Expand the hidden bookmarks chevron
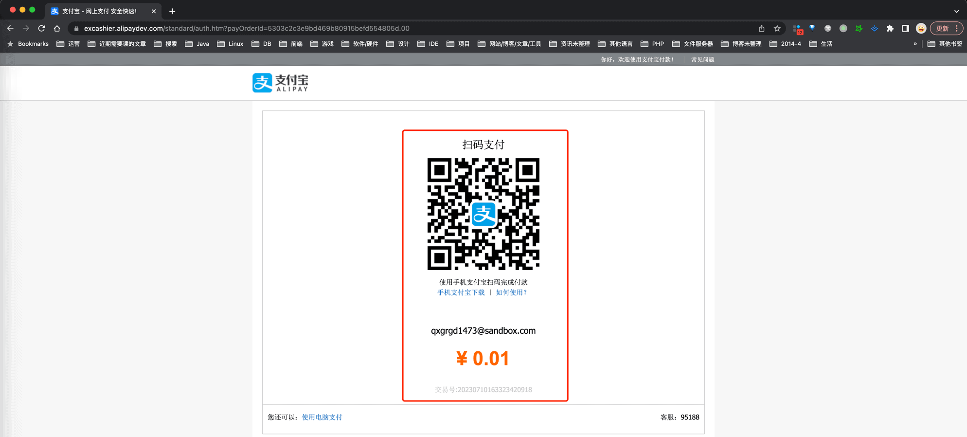 tap(915, 44)
